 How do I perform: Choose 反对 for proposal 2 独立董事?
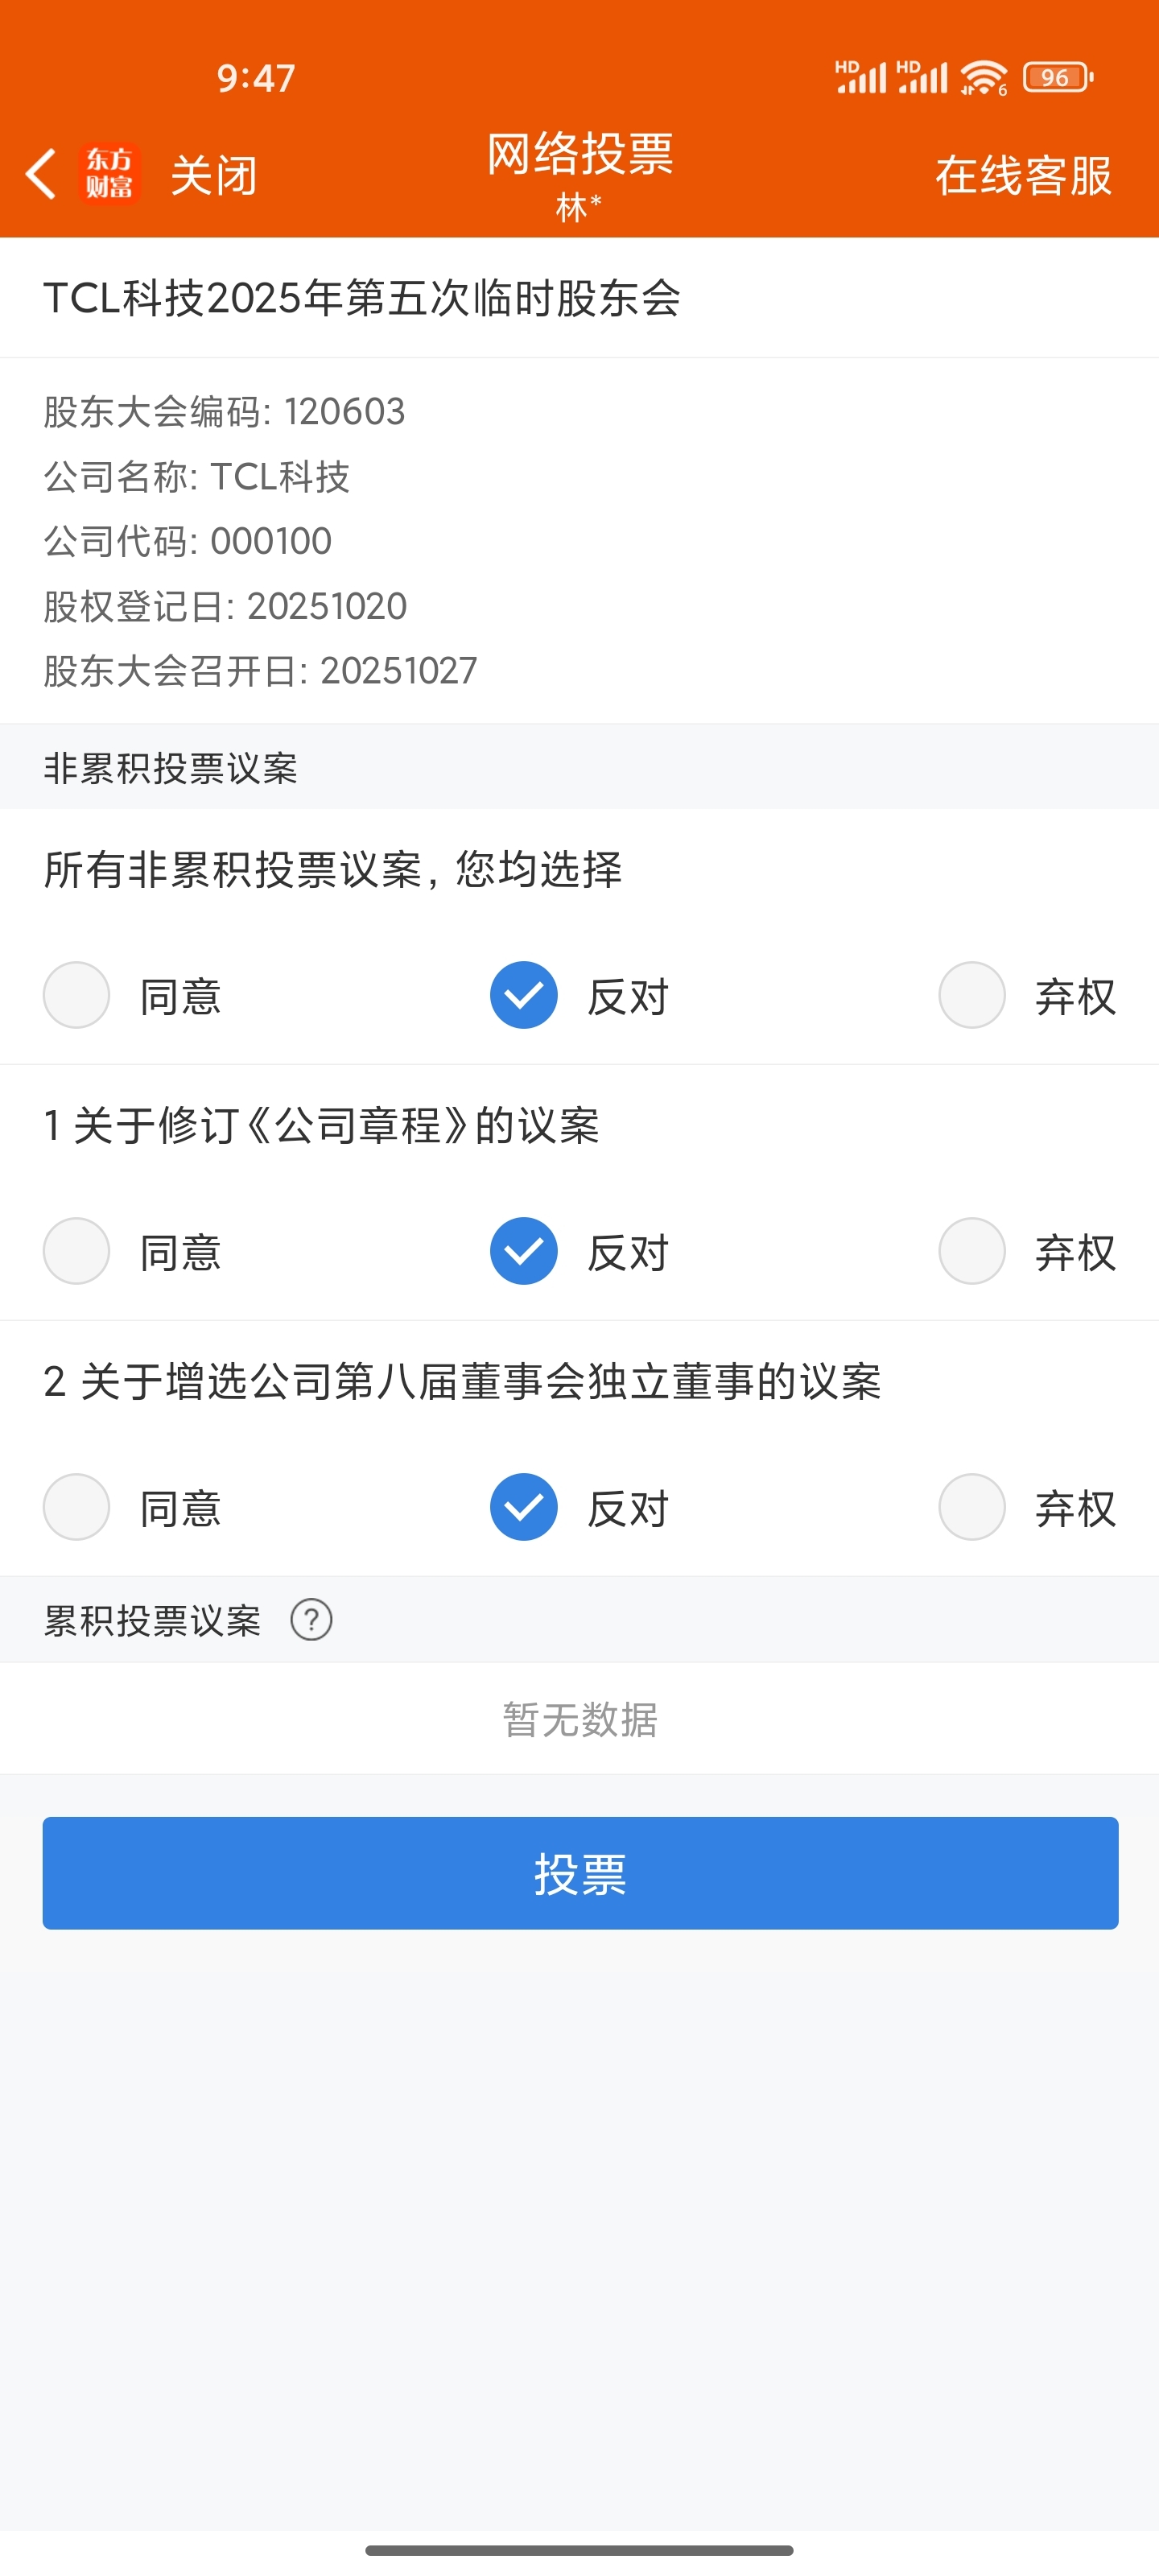coord(524,1507)
